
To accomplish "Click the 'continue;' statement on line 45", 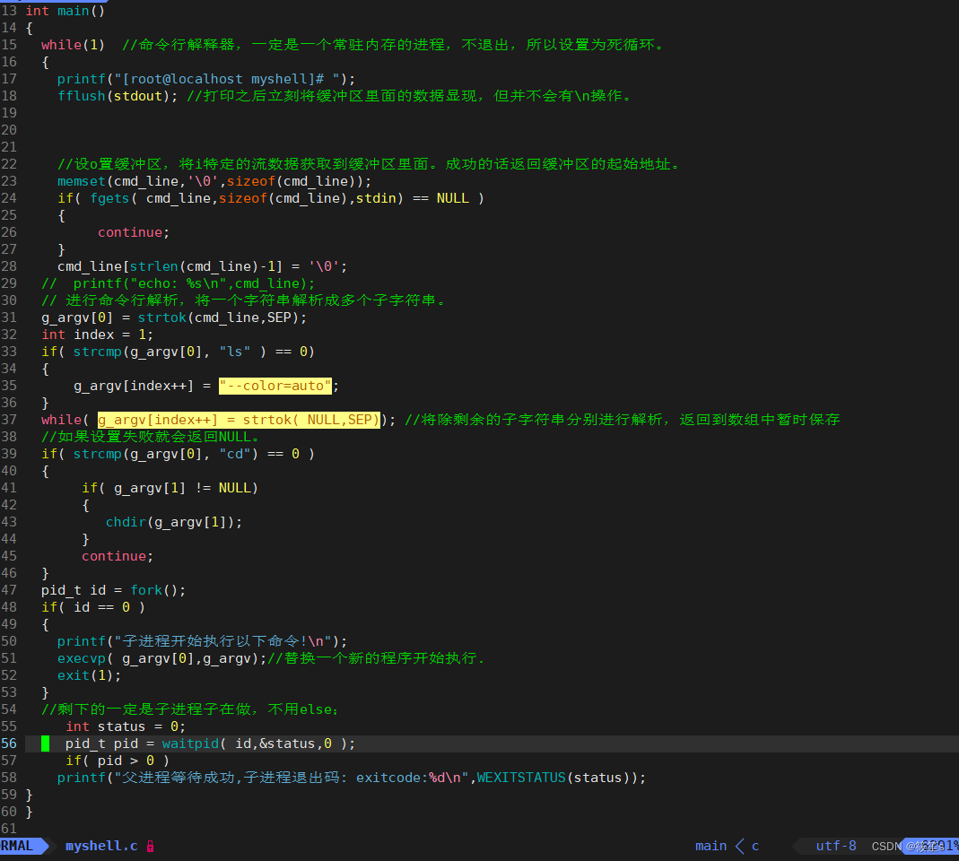I will point(118,556).
